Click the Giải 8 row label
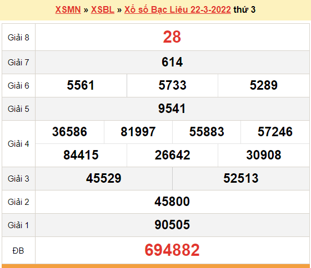 point(18,38)
